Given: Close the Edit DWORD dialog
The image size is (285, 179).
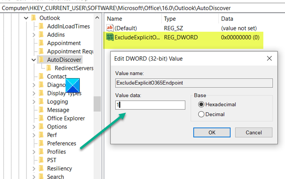Looking at the screenshot, I should pos(269,58).
